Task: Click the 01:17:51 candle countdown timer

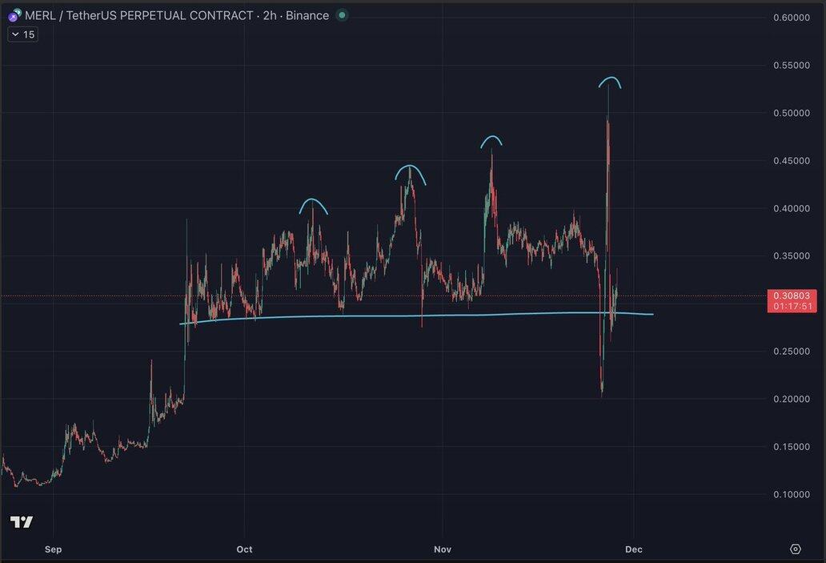Action: (791, 306)
